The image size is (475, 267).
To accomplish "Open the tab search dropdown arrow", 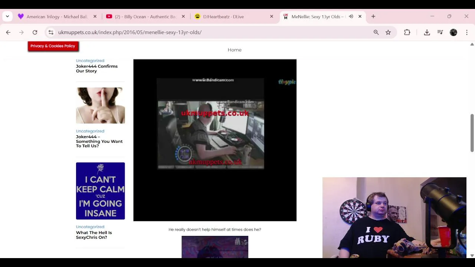I will coord(7,16).
